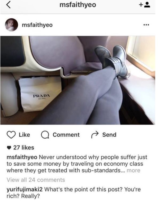
Task: Open the three-dot post options menu
Action: click(146, 25)
